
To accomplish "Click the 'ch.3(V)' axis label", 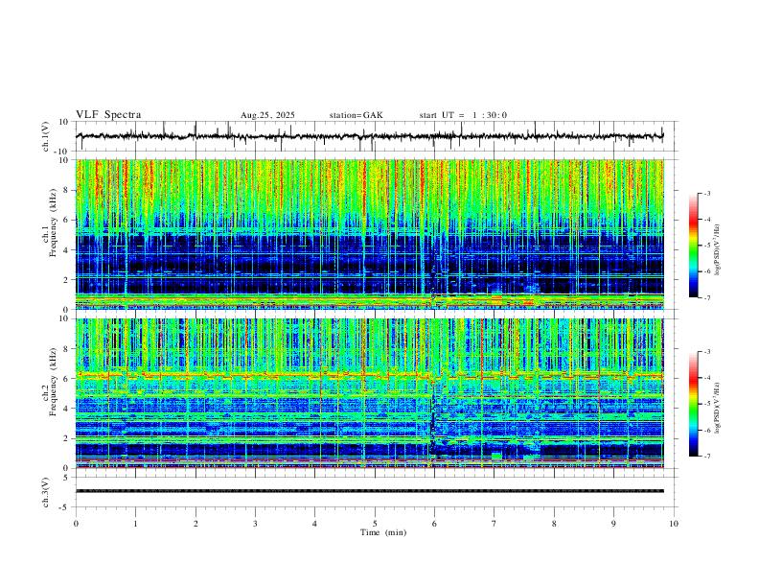I will tap(46, 492).
